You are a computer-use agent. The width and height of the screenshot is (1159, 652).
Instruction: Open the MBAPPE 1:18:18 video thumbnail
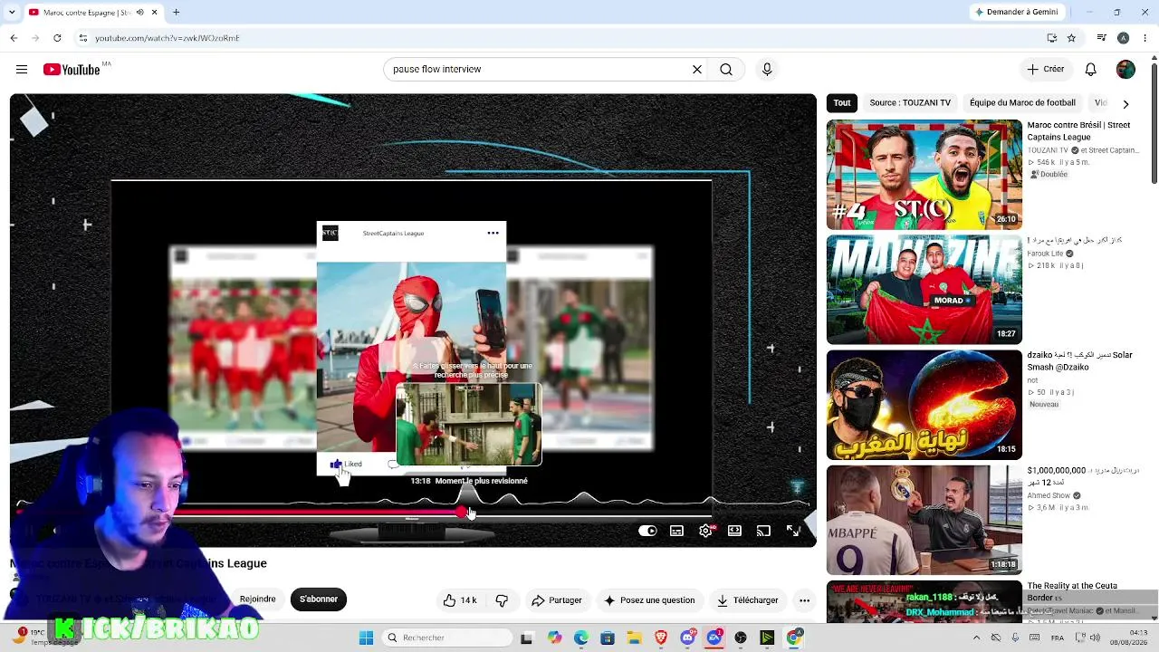coord(924,520)
